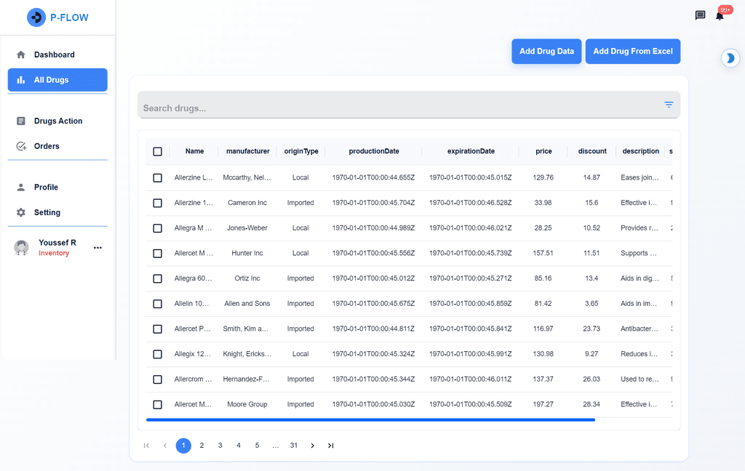Open the Setting page
Viewport: 745px width, 471px height.
pyautogui.click(x=57, y=212)
